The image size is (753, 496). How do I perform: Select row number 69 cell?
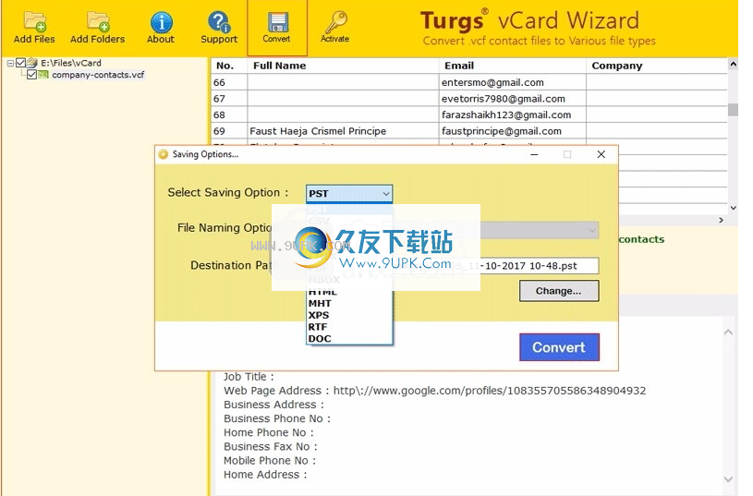pos(229,131)
